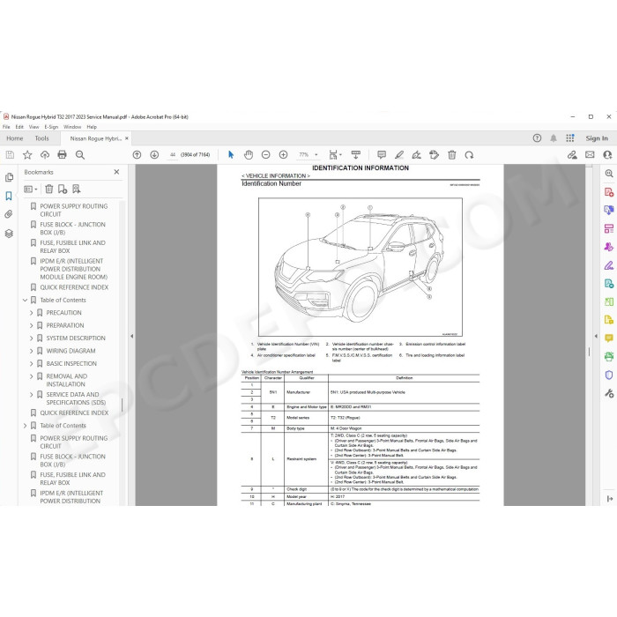Expand SERVICE DATA AND SPECIFICATIONS bookmark
This screenshot has height=617, width=617.
[32, 394]
